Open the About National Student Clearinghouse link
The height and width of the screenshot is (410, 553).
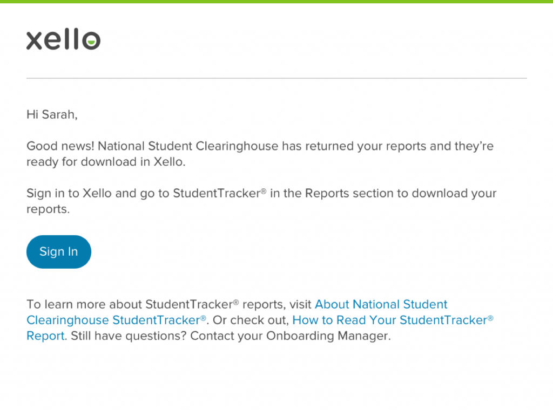pos(381,304)
